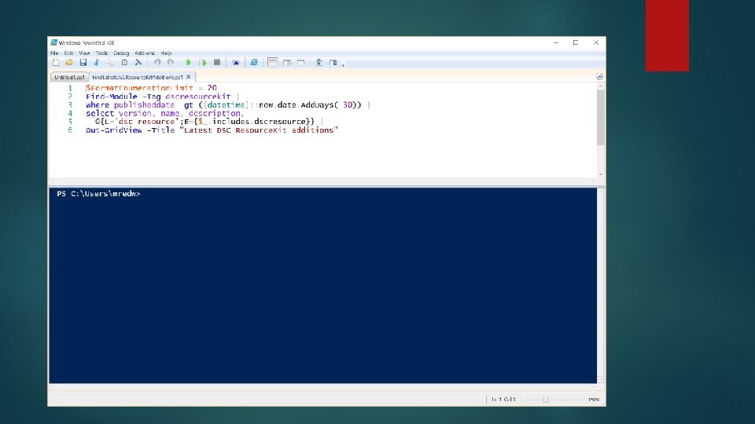755x424 pixels.
Task: Click the 'select version, name, description' line
Action: 165,113
